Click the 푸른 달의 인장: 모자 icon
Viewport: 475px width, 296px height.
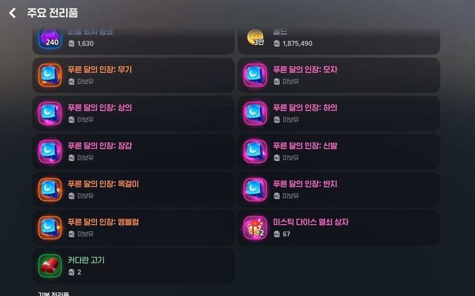255,75
